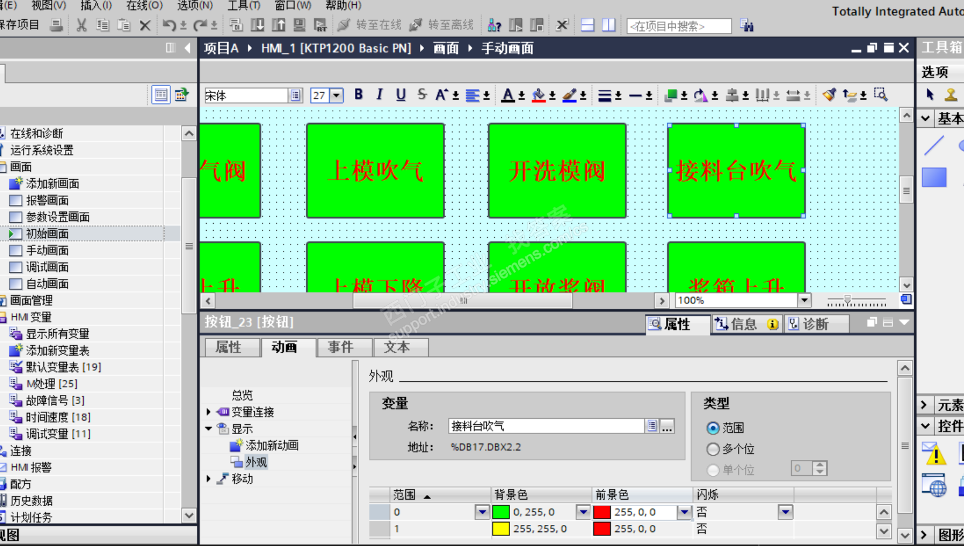Open the font name 宋体 dropdown
The height and width of the screenshot is (546, 964).
click(296, 95)
